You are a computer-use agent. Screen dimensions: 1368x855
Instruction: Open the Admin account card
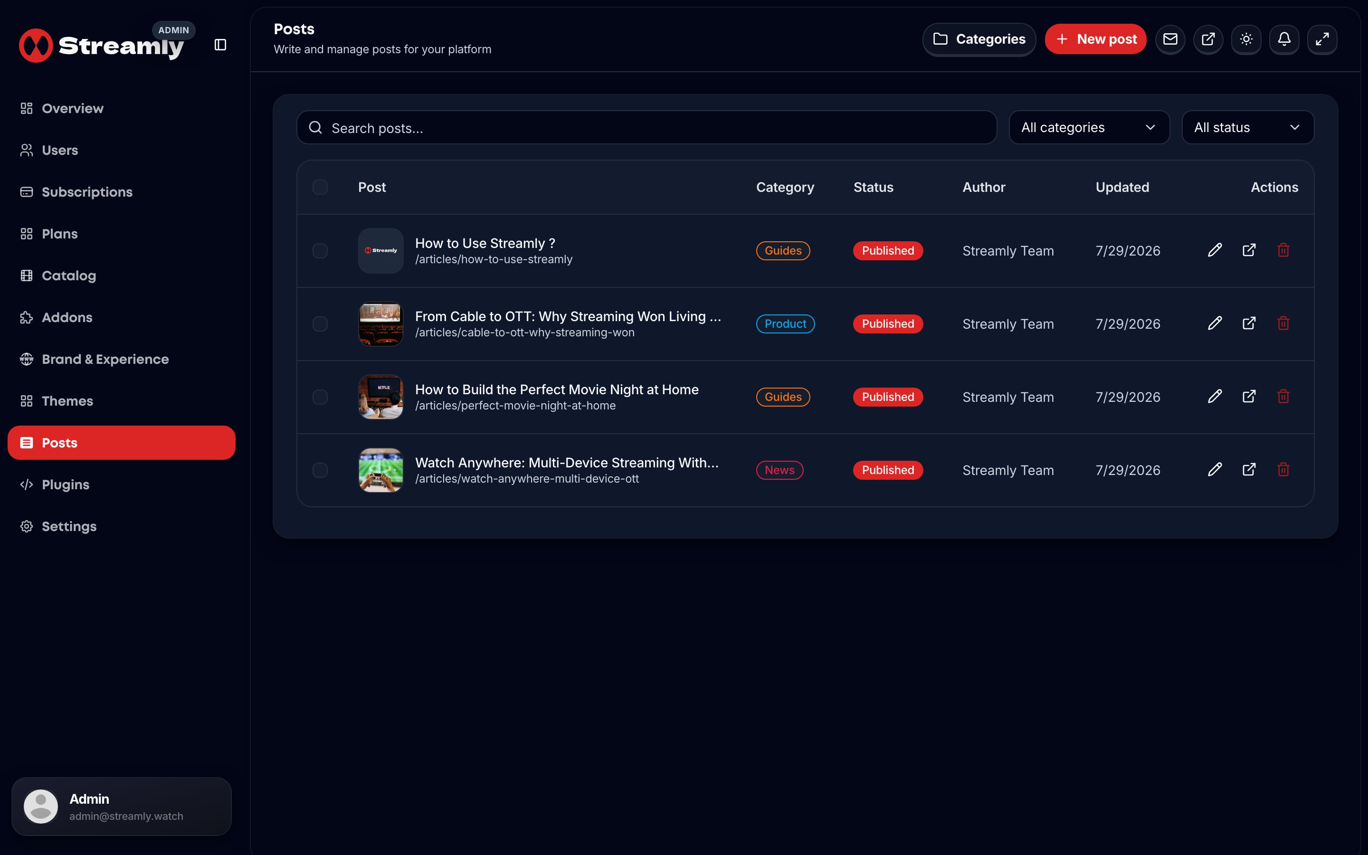point(122,807)
